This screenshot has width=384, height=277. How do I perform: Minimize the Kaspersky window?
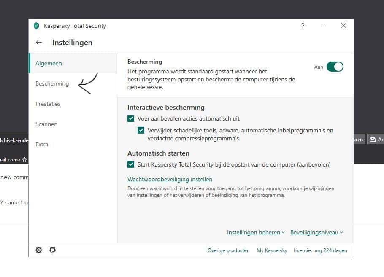coord(323,26)
